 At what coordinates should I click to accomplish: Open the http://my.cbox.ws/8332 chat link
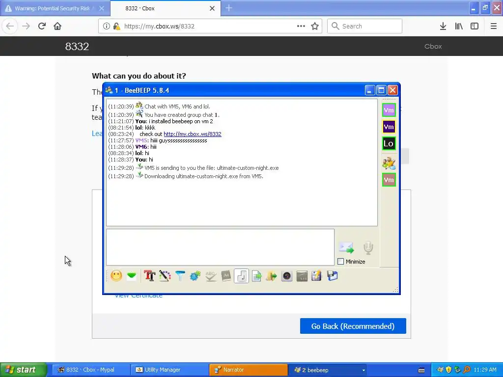193,134
